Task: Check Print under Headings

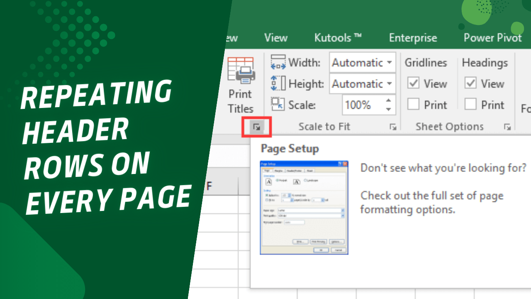Action: (x=471, y=104)
